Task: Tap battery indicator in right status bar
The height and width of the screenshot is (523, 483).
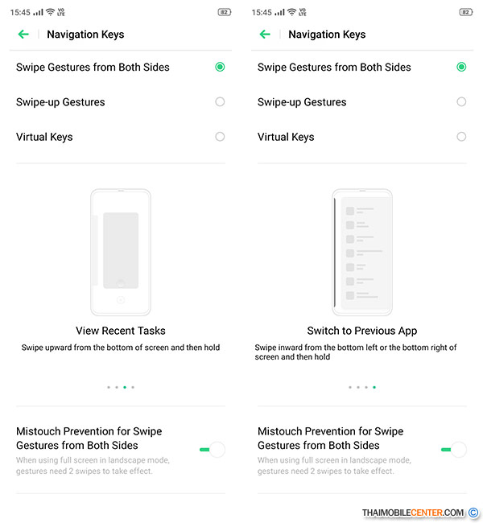Action: [x=465, y=13]
